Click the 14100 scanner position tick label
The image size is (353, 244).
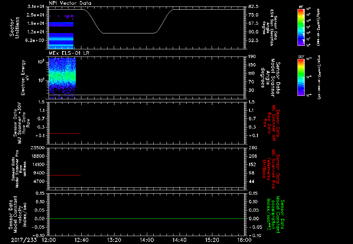(x=38, y=164)
